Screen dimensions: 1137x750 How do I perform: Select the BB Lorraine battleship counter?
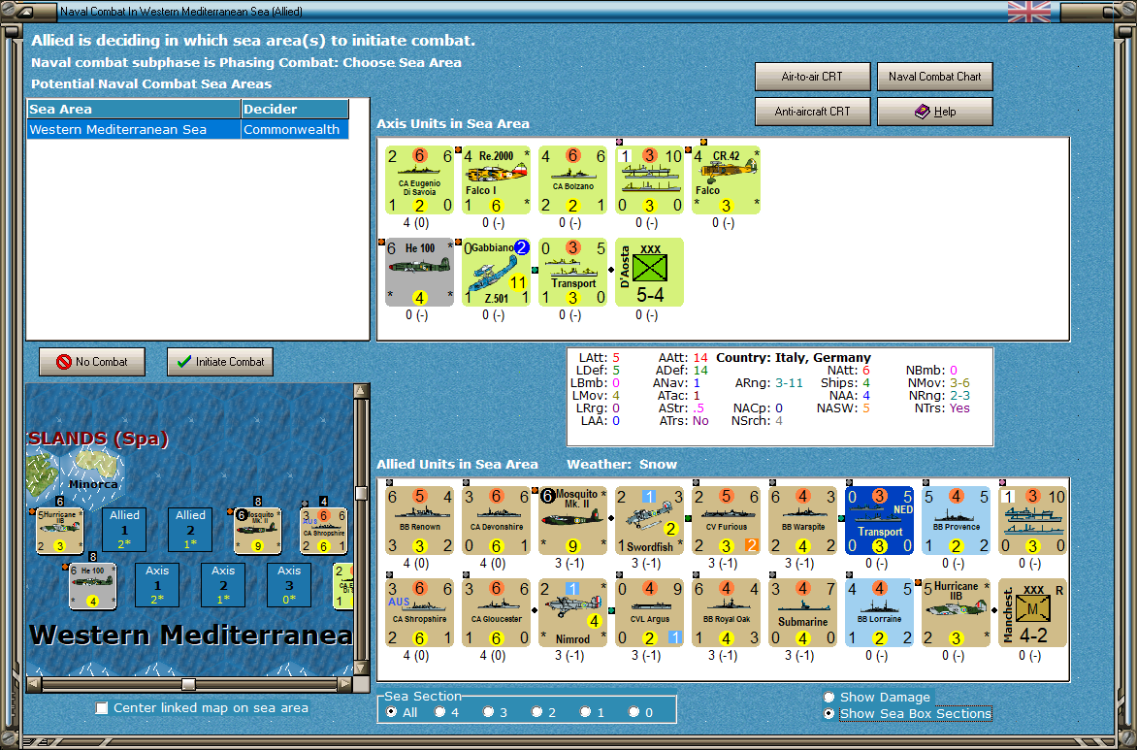pyautogui.click(x=880, y=613)
